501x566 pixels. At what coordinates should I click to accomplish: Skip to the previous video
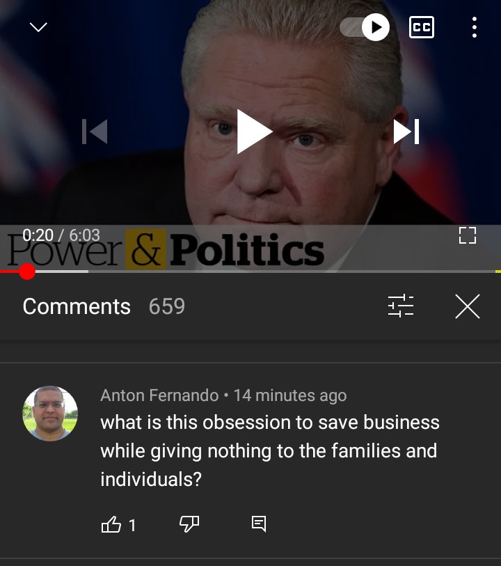(x=95, y=132)
